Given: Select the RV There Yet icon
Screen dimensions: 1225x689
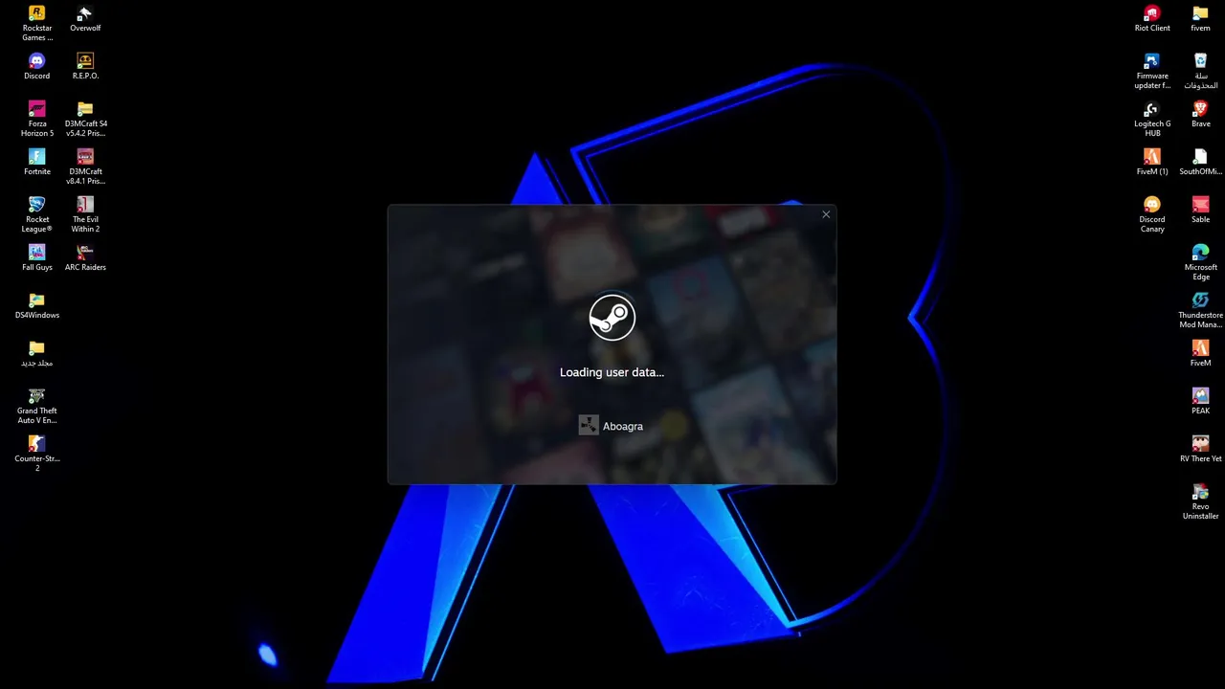Looking at the screenshot, I should coord(1200,444).
